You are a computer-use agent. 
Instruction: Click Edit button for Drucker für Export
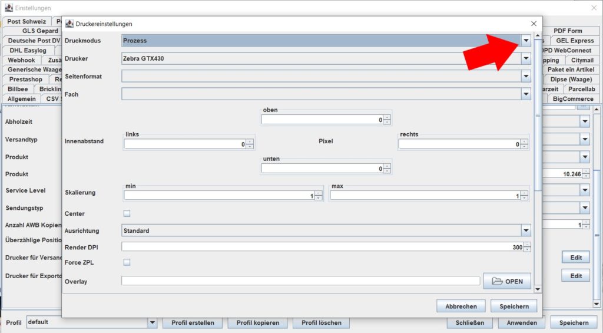pos(576,276)
